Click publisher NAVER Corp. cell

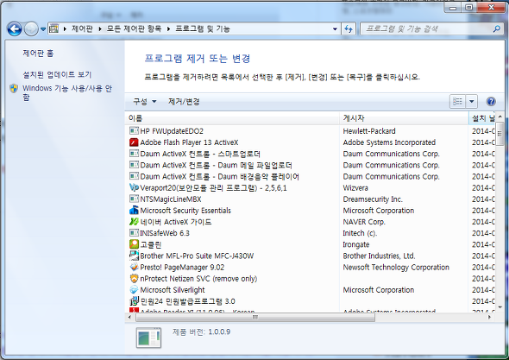pos(364,222)
